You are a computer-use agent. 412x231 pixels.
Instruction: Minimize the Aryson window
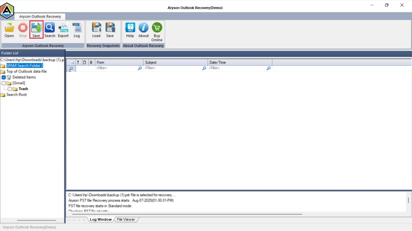pyautogui.click(x=372, y=5)
